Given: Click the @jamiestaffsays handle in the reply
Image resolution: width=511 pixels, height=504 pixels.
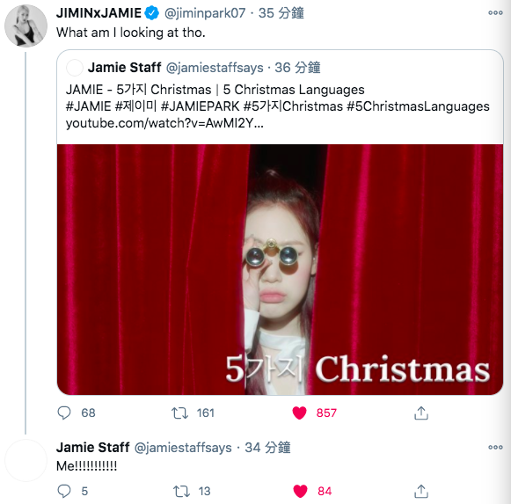Looking at the screenshot, I should (x=183, y=448).
